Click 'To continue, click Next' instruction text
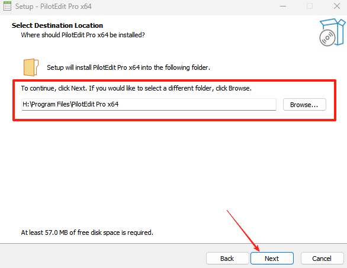Screen dimensions: 347x268 pyautogui.click(x=136, y=88)
